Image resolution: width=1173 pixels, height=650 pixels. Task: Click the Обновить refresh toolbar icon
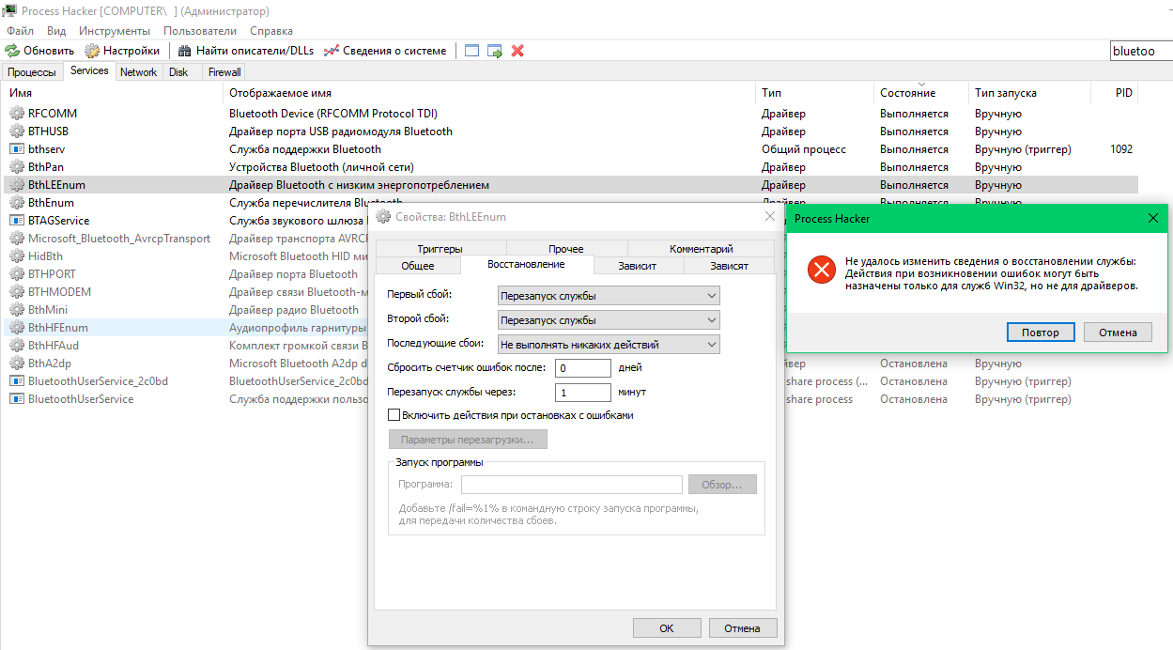click(x=12, y=51)
